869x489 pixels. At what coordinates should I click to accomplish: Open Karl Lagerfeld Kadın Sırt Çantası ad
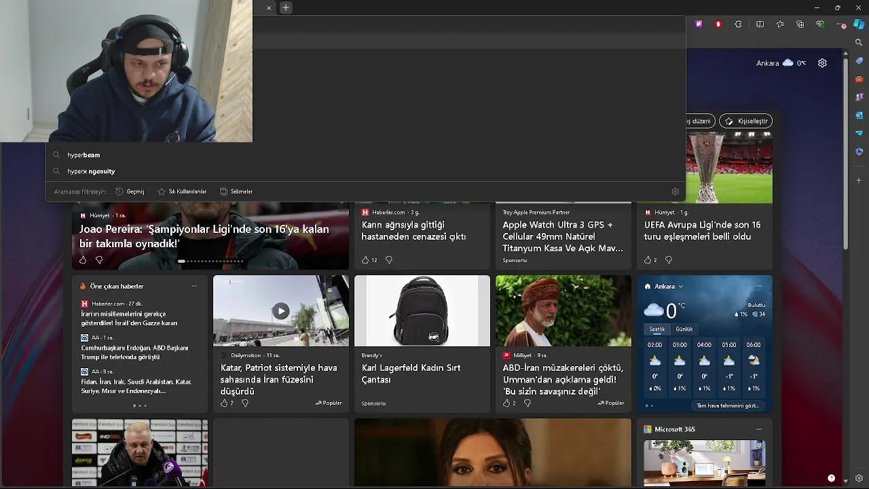tap(422, 344)
